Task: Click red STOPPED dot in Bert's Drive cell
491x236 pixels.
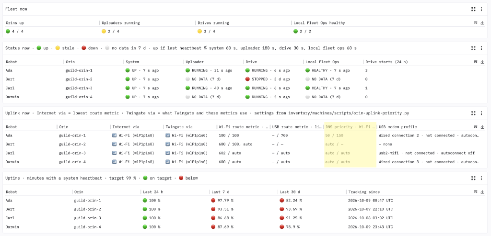Action: (248, 79)
